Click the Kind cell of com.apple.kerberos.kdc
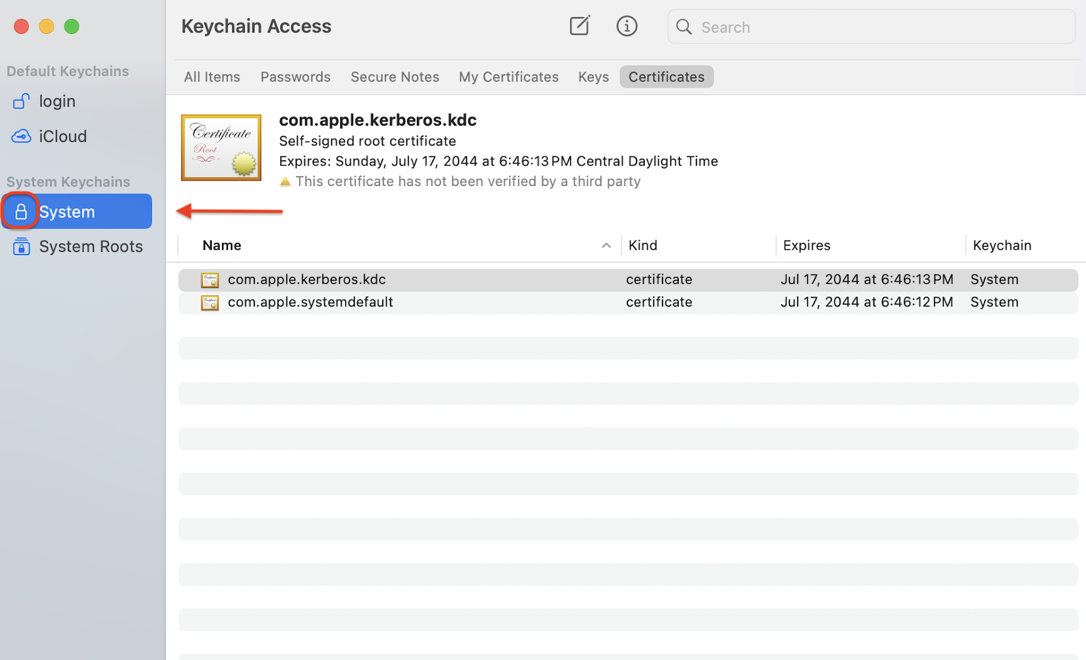1086x660 pixels. coord(659,279)
